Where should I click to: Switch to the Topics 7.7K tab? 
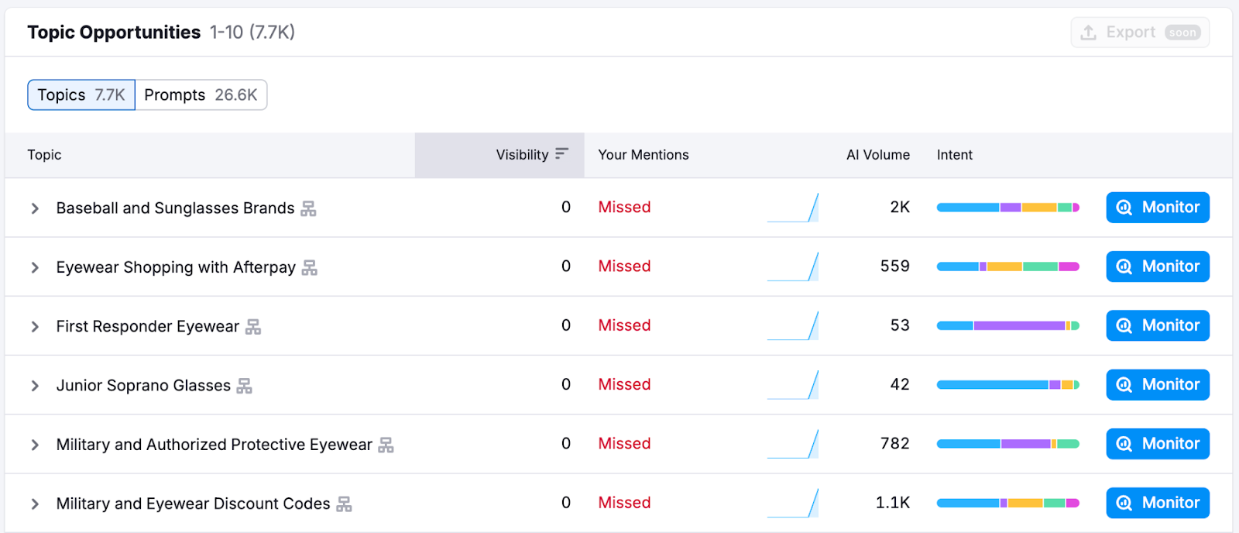pos(81,95)
